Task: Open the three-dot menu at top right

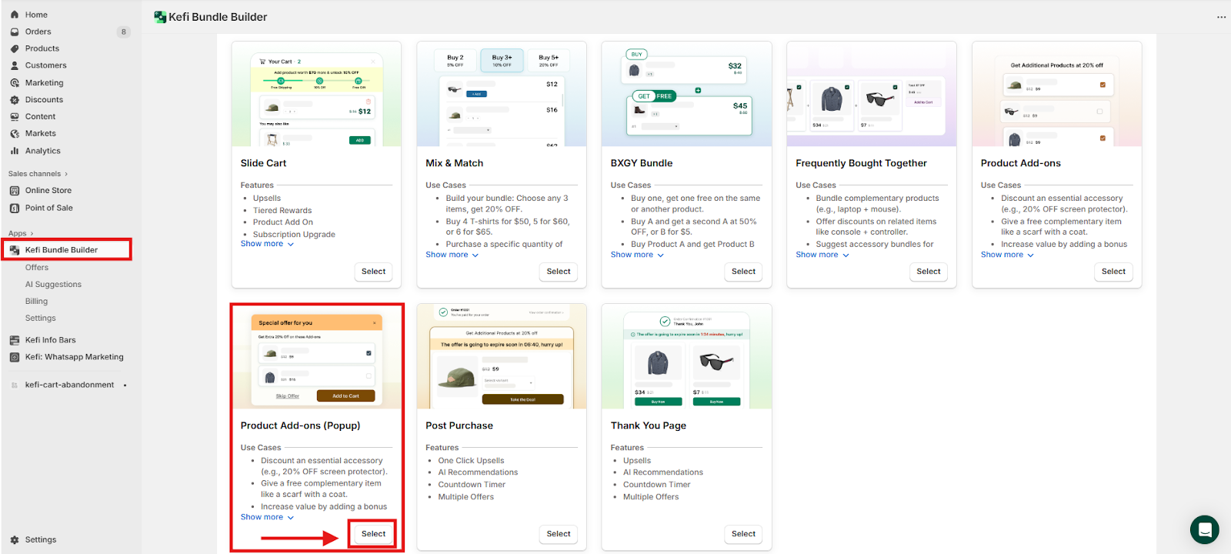Action: (x=1221, y=17)
